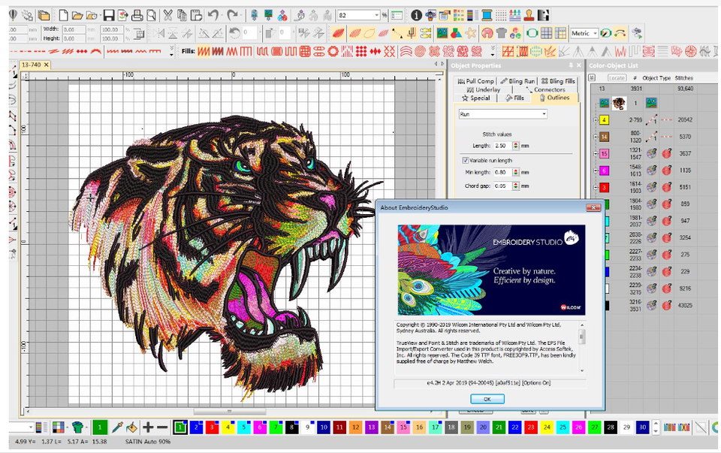Screen dimensions: 721x453
Task: Toggle the Variable run length checkbox
Action: click(466, 160)
